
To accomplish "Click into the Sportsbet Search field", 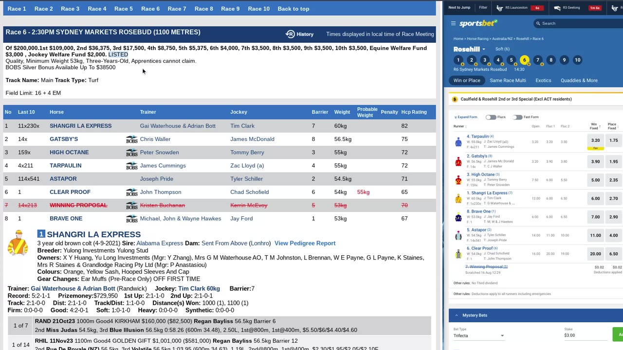I will [579, 23].
